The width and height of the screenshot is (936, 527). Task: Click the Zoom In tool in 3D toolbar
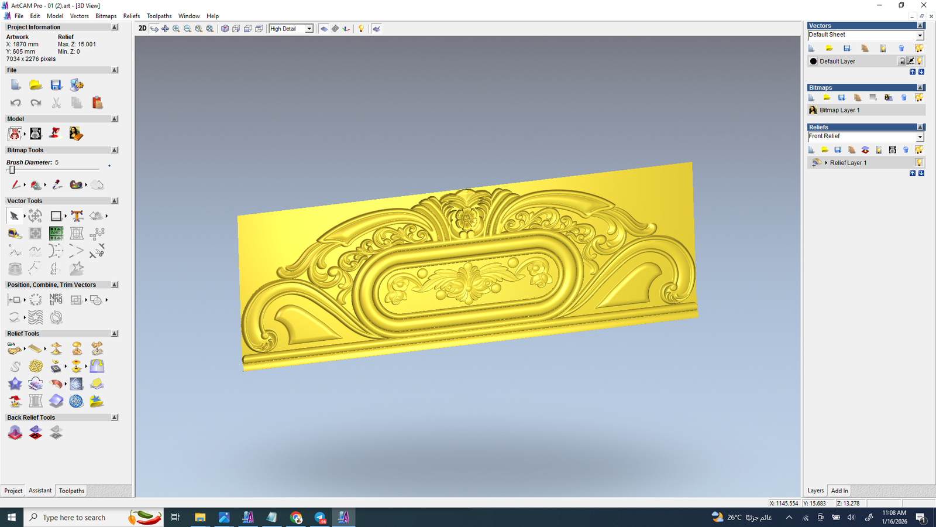tap(176, 29)
